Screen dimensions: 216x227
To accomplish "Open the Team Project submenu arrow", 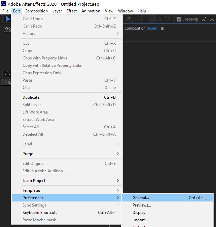I will [118, 181].
